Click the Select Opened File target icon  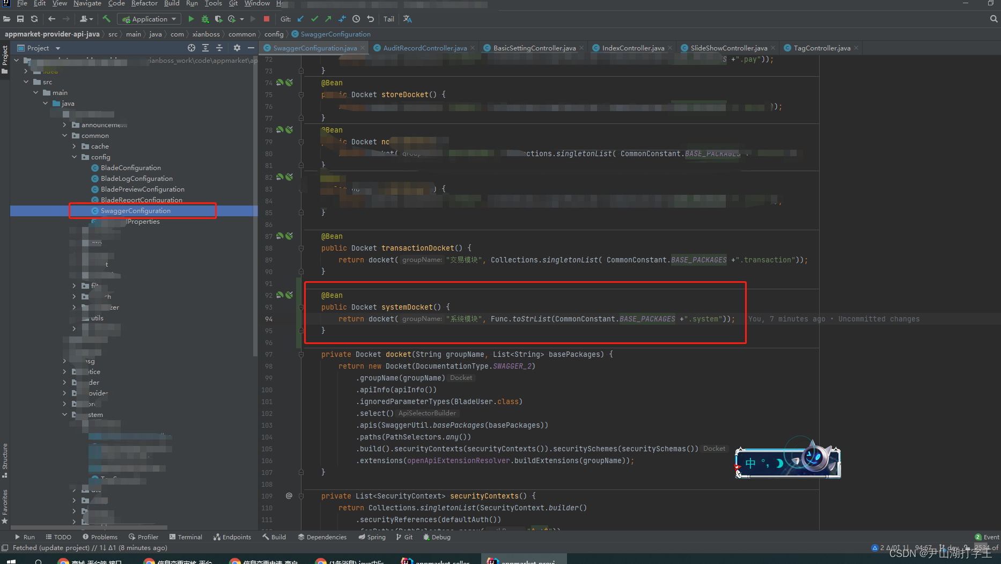pyautogui.click(x=191, y=48)
